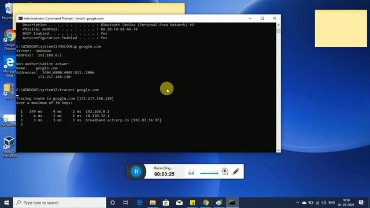
Task: Click scroll down arrow in Command Prompt
Action: click(x=279, y=150)
